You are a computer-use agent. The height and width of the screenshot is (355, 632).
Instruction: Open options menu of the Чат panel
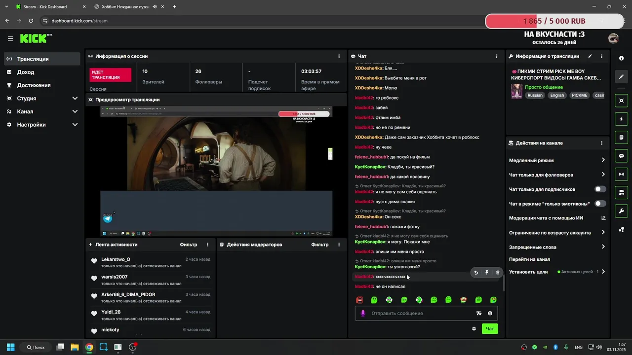[x=497, y=56]
